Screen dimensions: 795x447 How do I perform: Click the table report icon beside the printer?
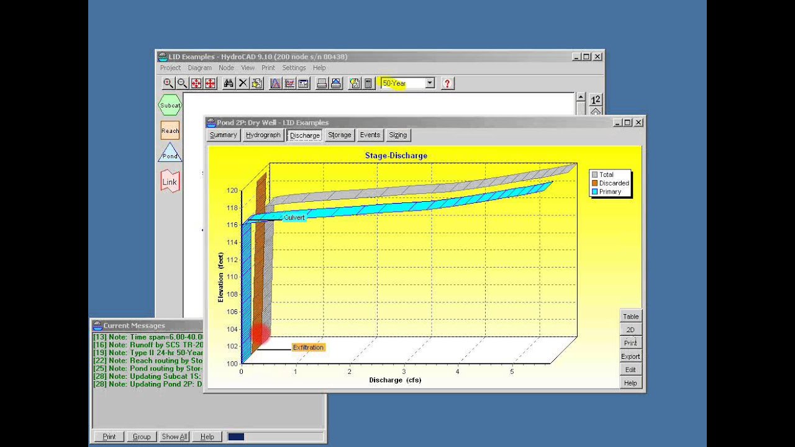point(303,83)
